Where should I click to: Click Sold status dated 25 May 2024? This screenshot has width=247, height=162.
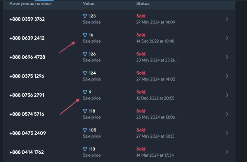(141, 111)
